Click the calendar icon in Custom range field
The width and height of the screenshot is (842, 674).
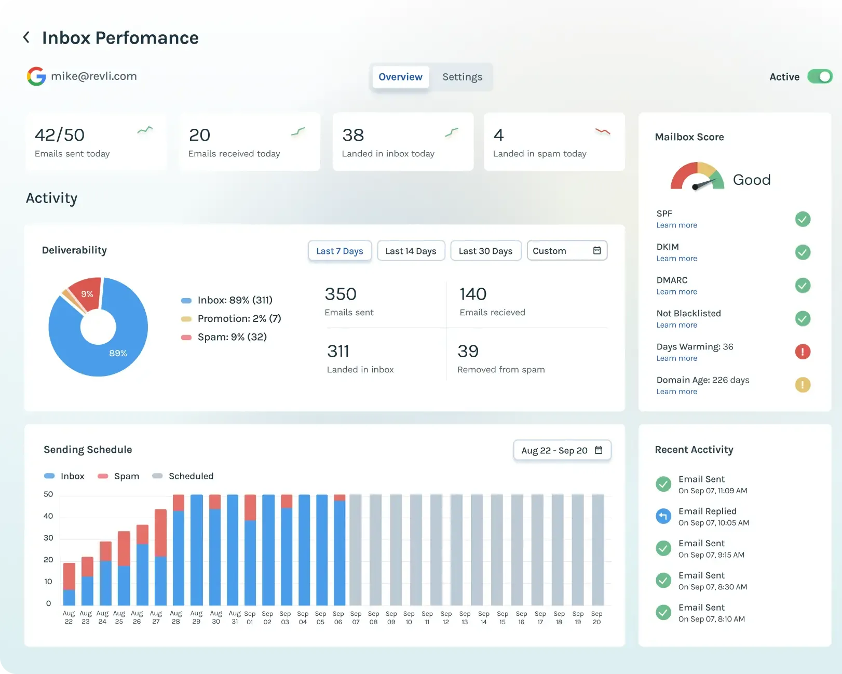(x=597, y=250)
